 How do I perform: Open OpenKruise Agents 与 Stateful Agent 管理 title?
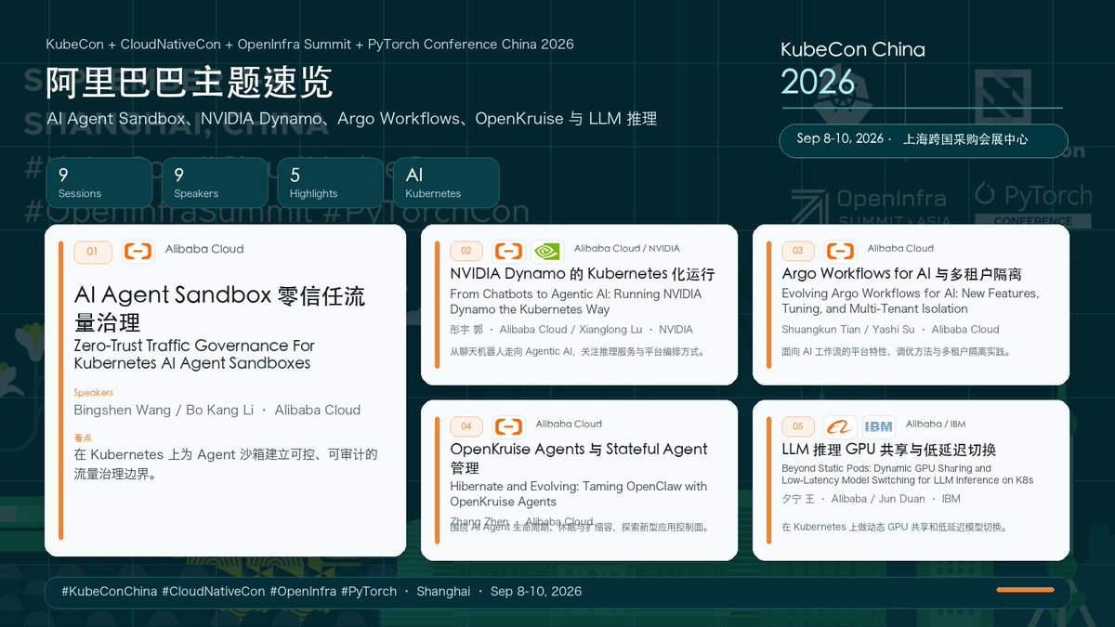pos(579,458)
